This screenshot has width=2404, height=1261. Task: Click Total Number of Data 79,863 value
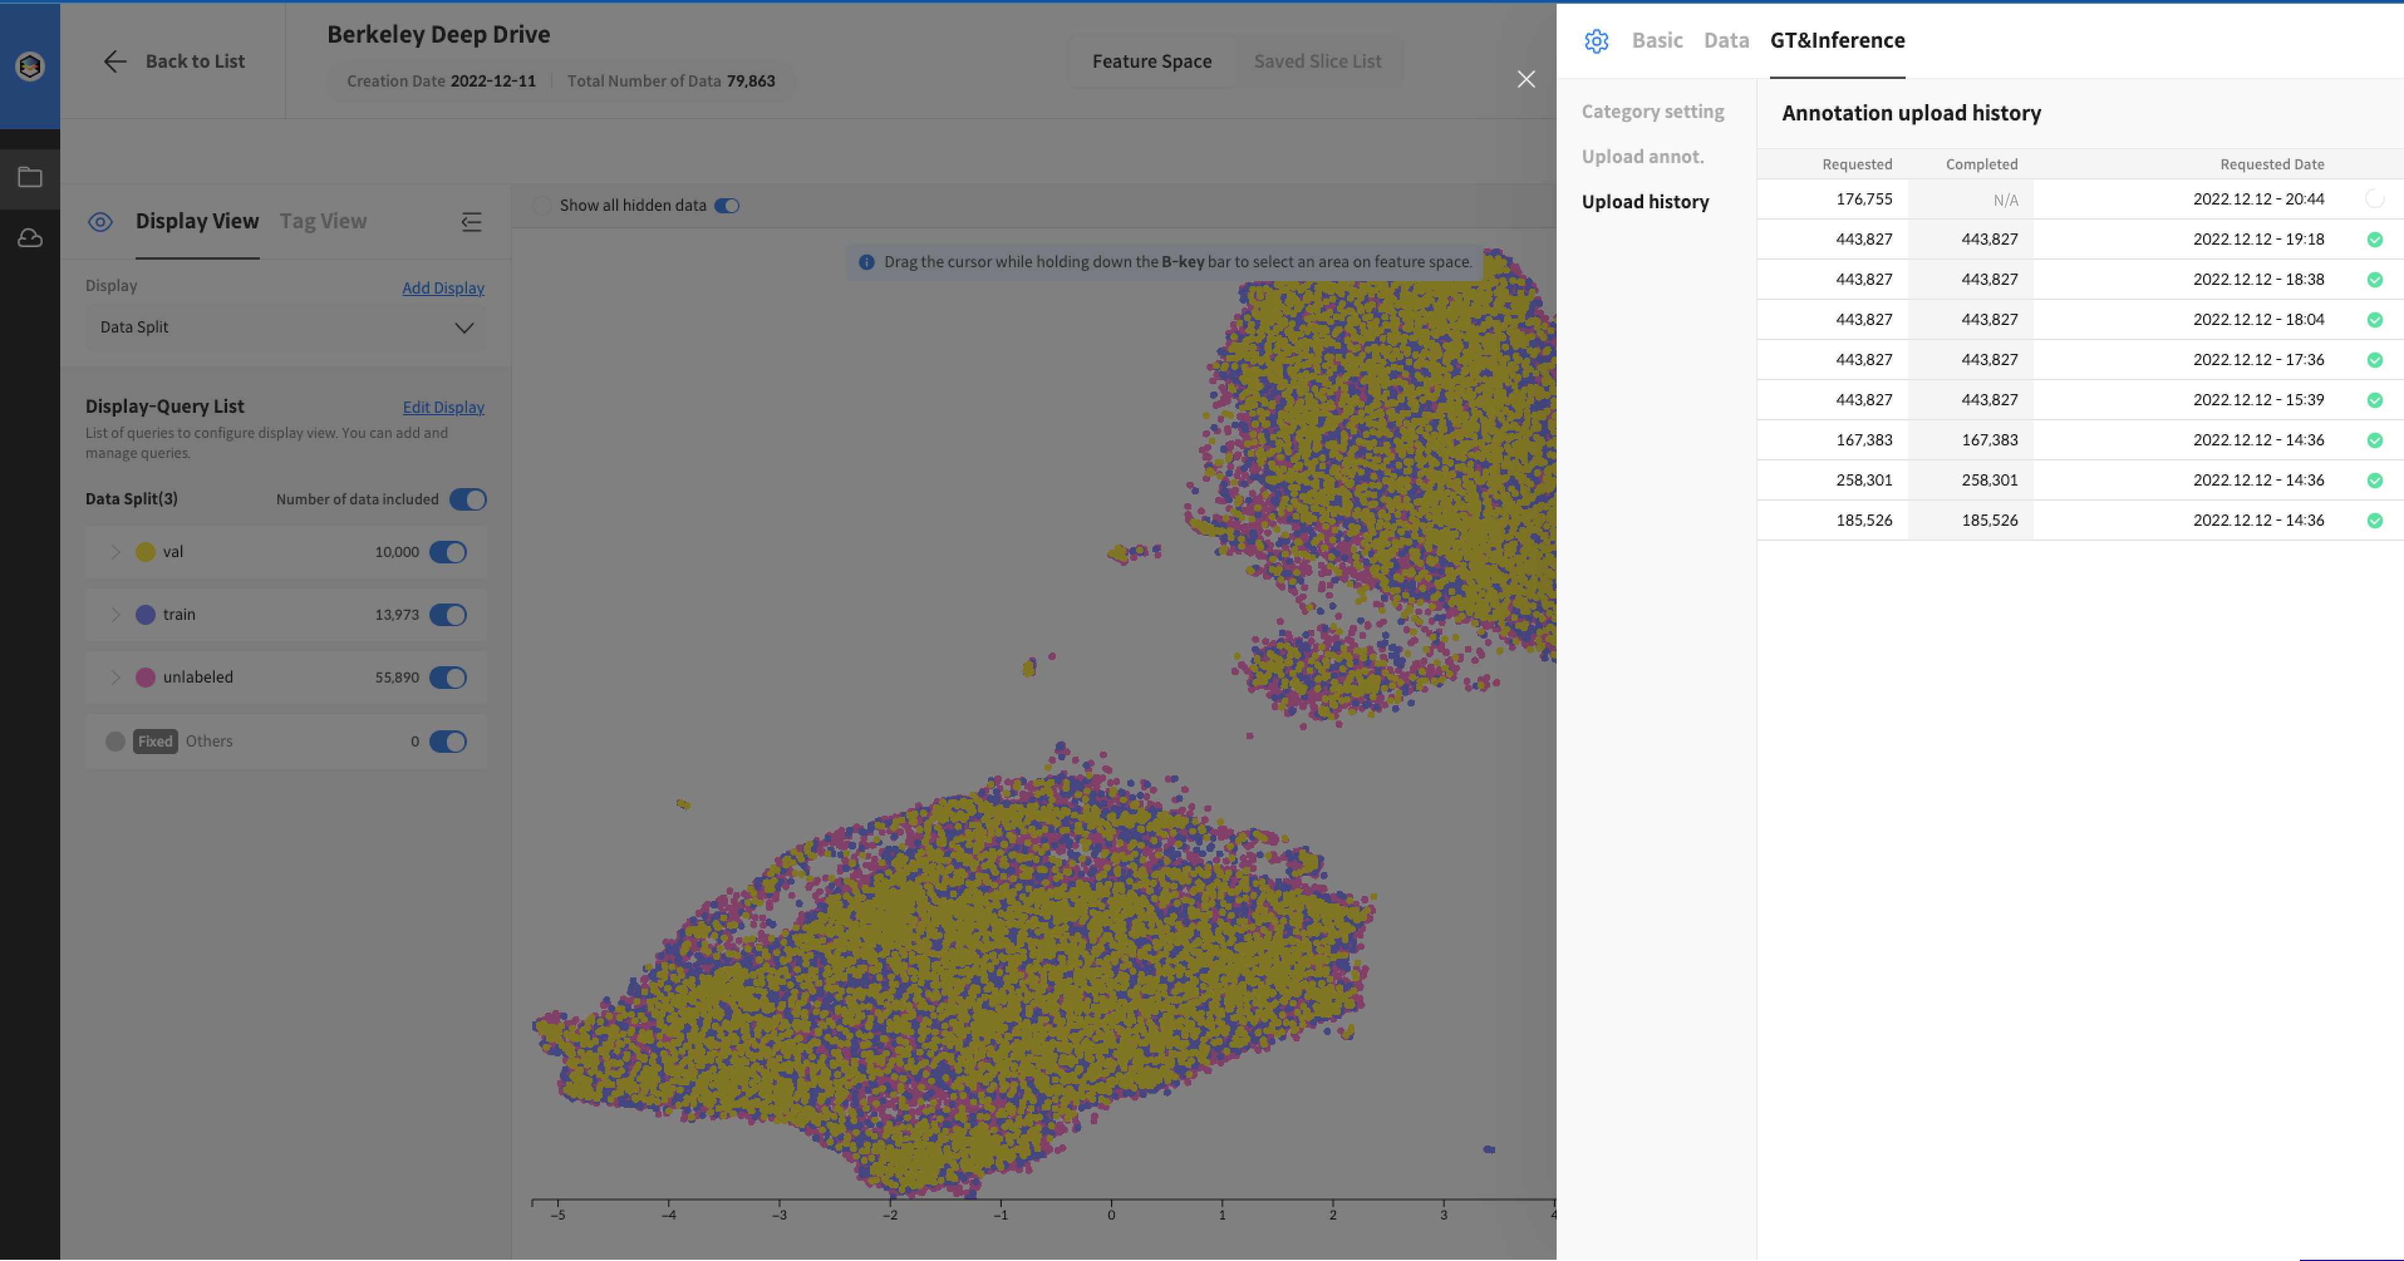[x=750, y=81]
